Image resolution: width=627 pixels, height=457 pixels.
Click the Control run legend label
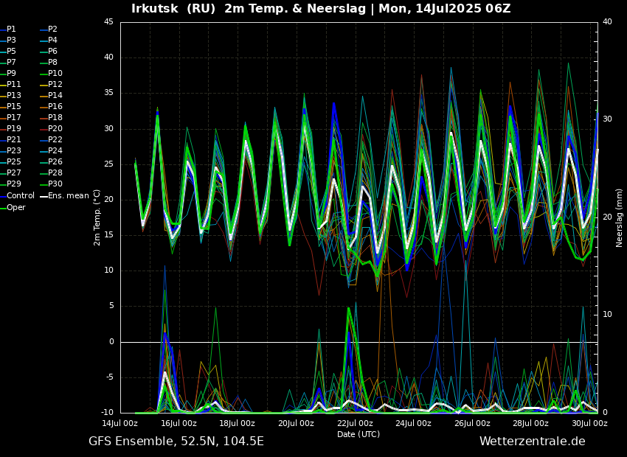20,196
